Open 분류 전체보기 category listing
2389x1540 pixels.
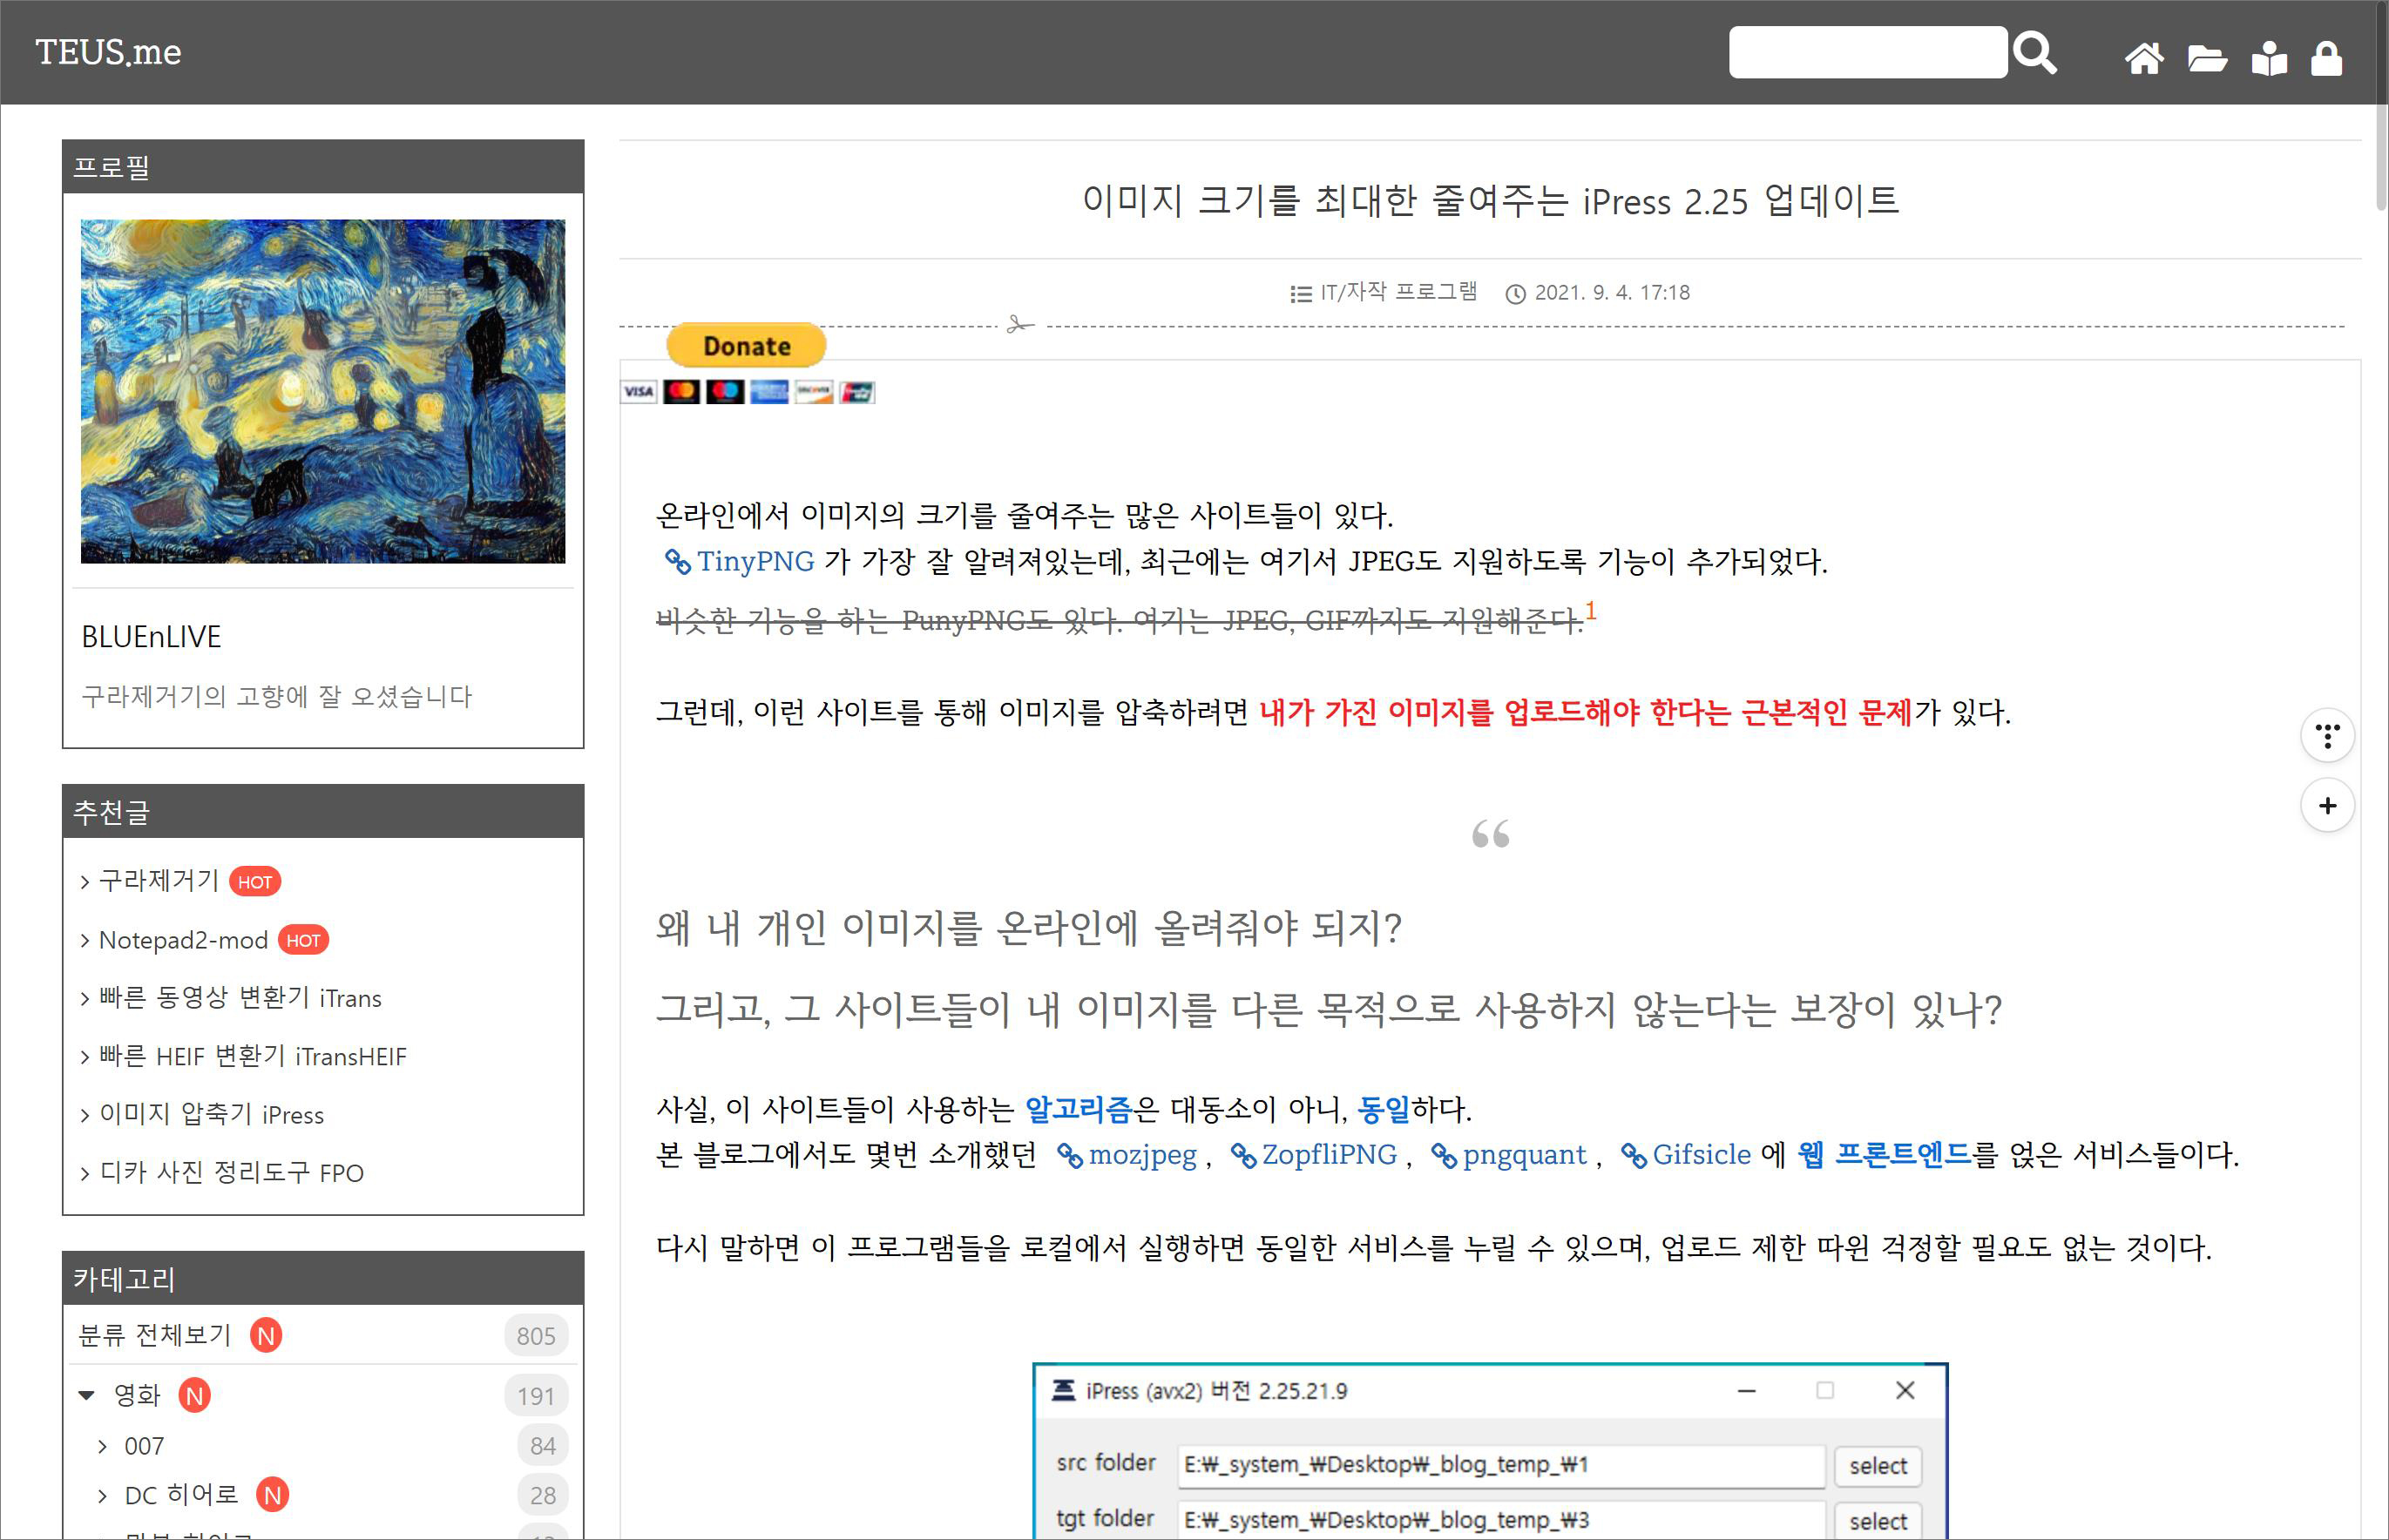point(155,1335)
